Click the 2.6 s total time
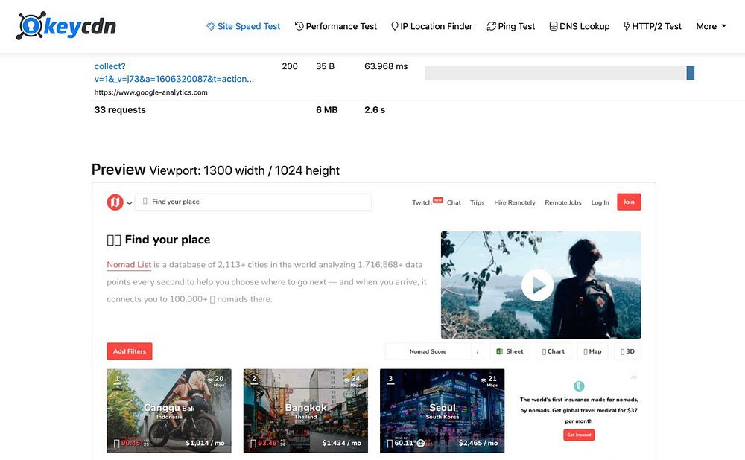The height and width of the screenshot is (460, 745). click(375, 109)
